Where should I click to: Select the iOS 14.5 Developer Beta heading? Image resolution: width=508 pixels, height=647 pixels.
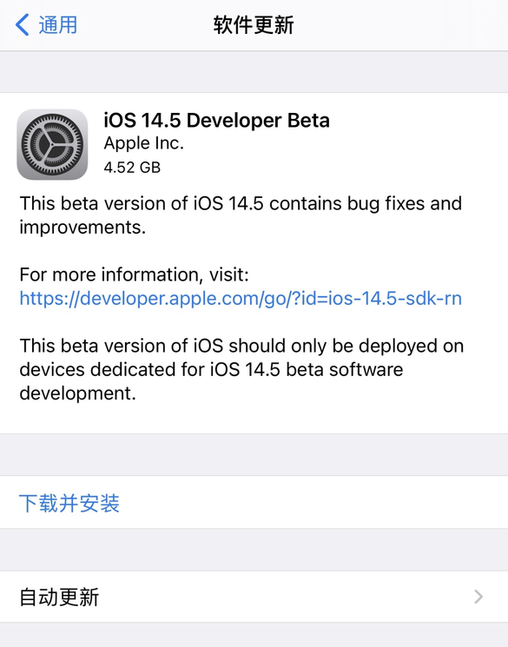click(216, 121)
